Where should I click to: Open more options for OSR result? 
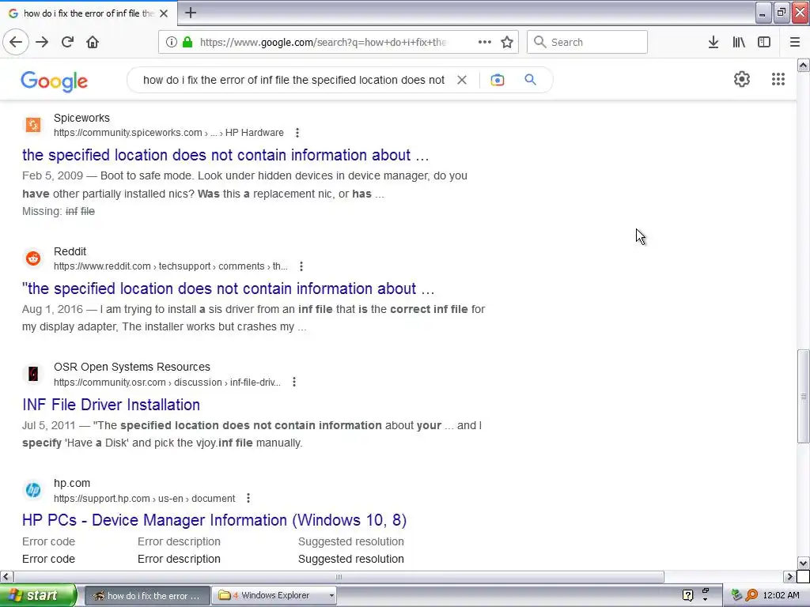[294, 382]
